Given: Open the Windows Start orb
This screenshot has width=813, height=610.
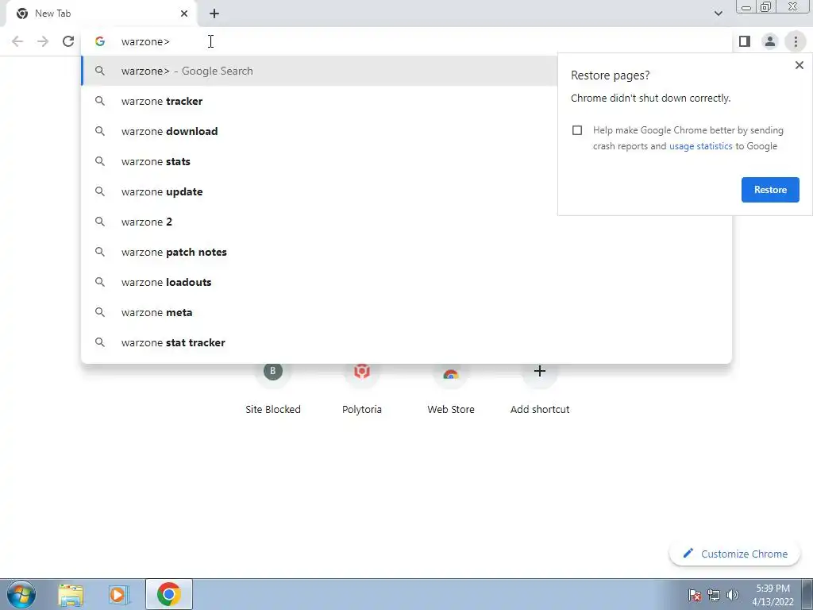Looking at the screenshot, I should point(21,594).
